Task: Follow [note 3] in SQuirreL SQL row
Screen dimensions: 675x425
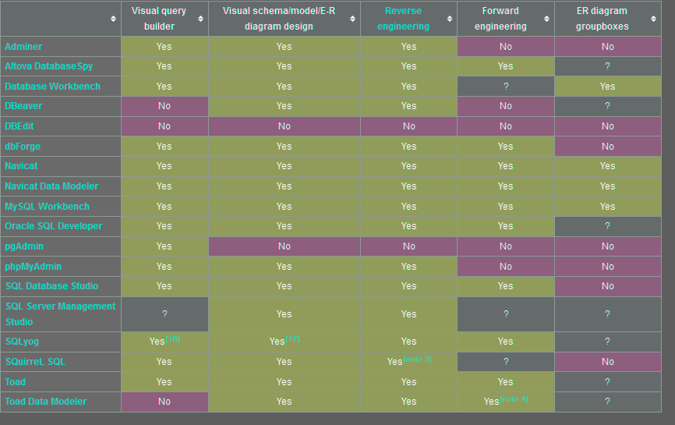Action: [417, 359]
